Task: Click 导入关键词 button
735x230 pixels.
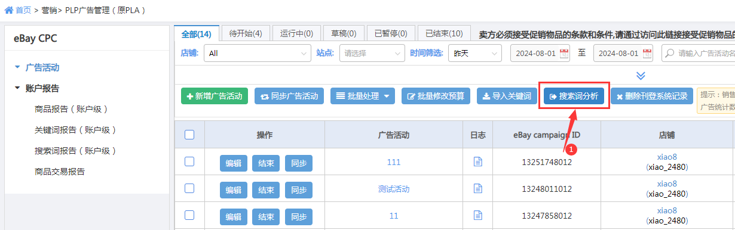Action: click(x=507, y=96)
